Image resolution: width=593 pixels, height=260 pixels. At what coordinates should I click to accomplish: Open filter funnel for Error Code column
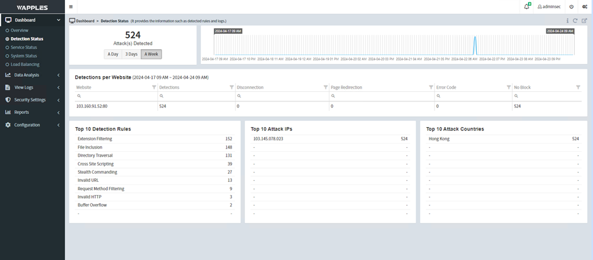click(508, 88)
